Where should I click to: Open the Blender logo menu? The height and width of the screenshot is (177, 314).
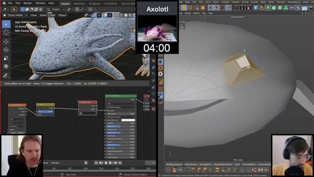coord(4,3)
